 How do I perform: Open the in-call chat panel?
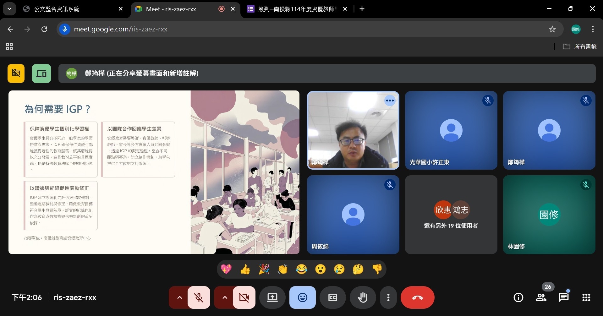click(563, 297)
